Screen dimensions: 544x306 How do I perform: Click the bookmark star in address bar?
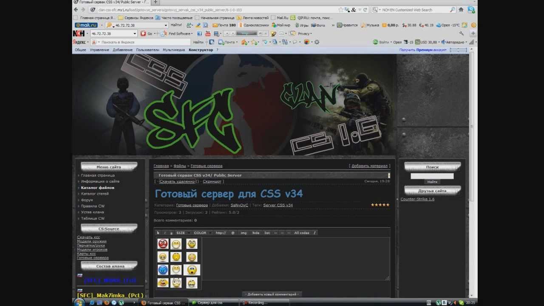[x=341, y=9]
